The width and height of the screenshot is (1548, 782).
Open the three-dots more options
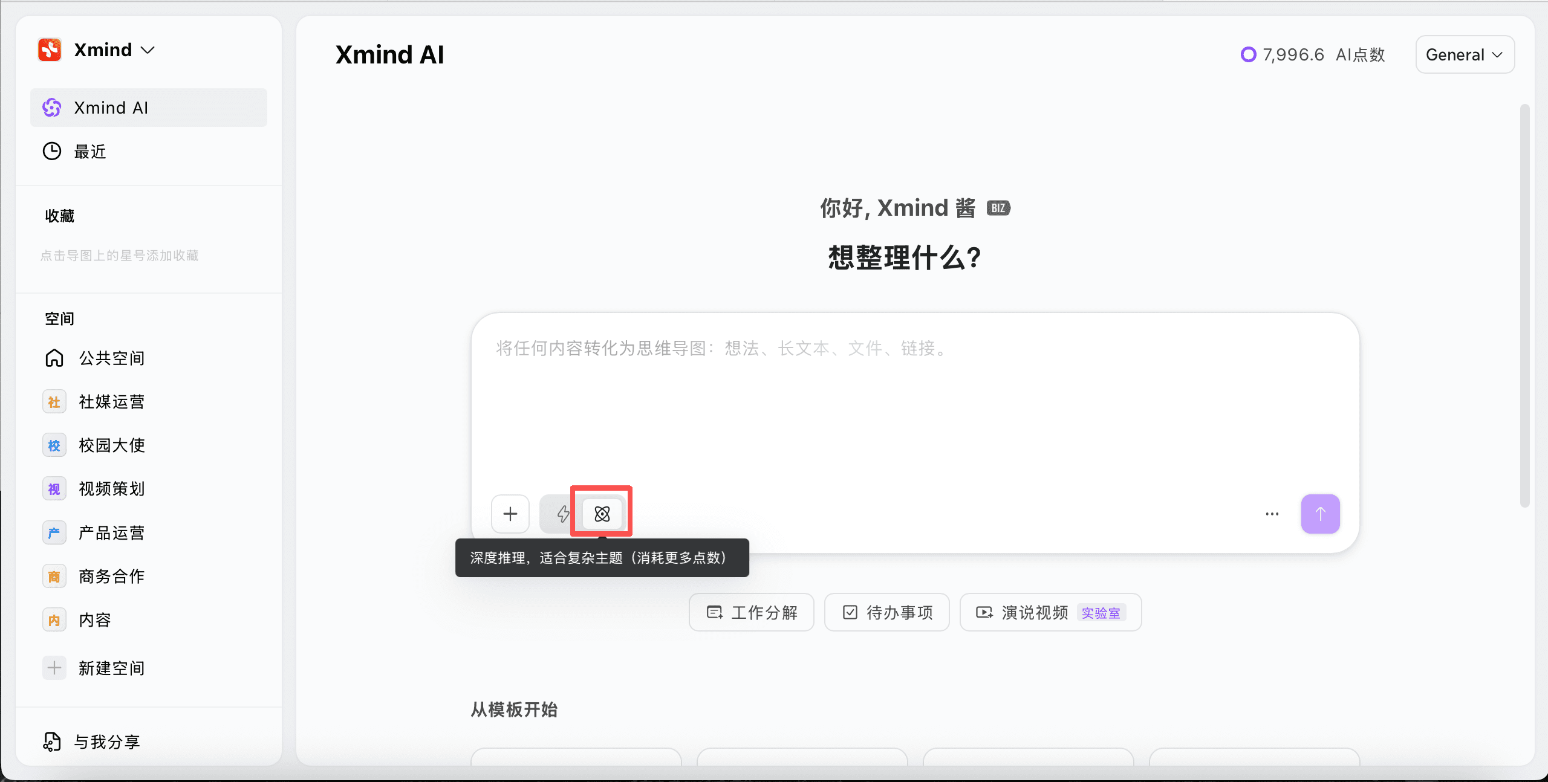pyautogui.click(x=1272, y=514)
